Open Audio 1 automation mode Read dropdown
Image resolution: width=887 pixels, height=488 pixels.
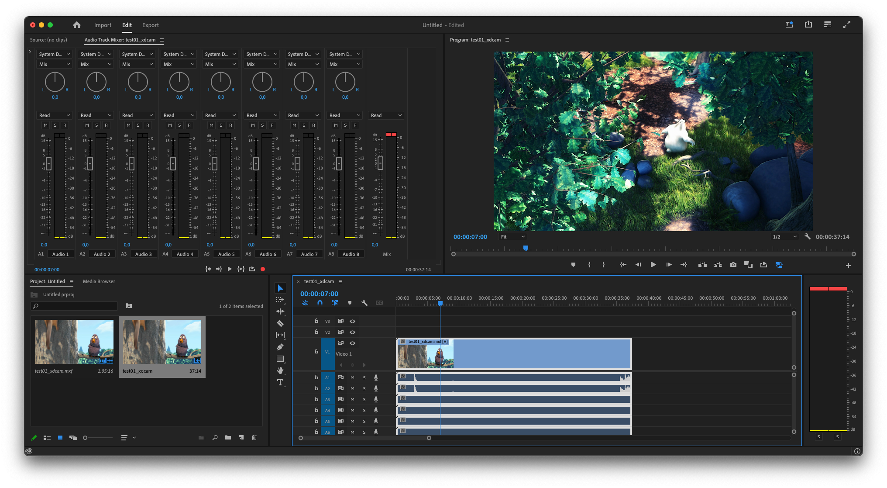click(x=54, y=115)
